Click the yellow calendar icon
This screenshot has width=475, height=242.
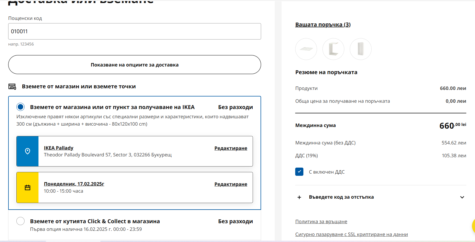pyautogui.click(x=28, y=187)
